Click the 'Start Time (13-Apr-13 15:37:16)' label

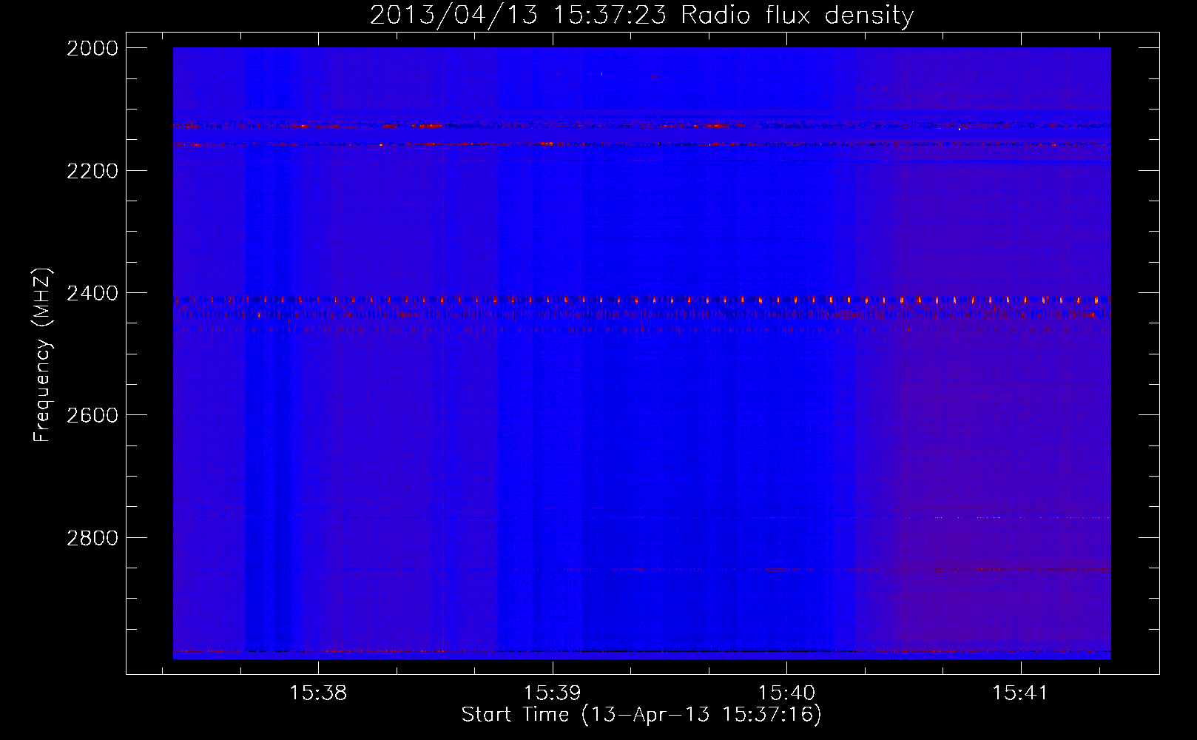[641, 715]
